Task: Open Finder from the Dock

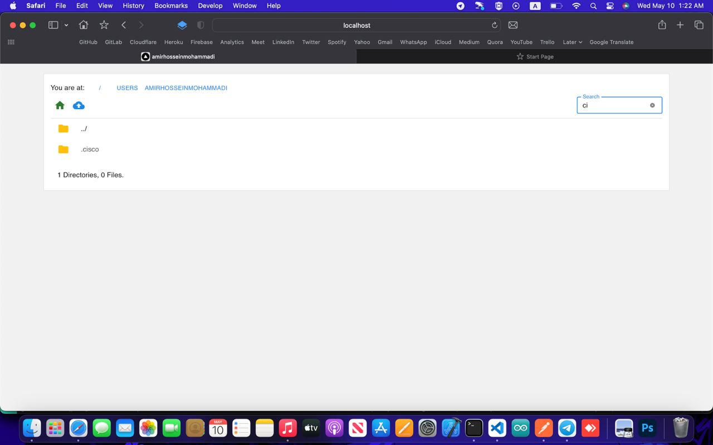Action: tap(32, 428)
